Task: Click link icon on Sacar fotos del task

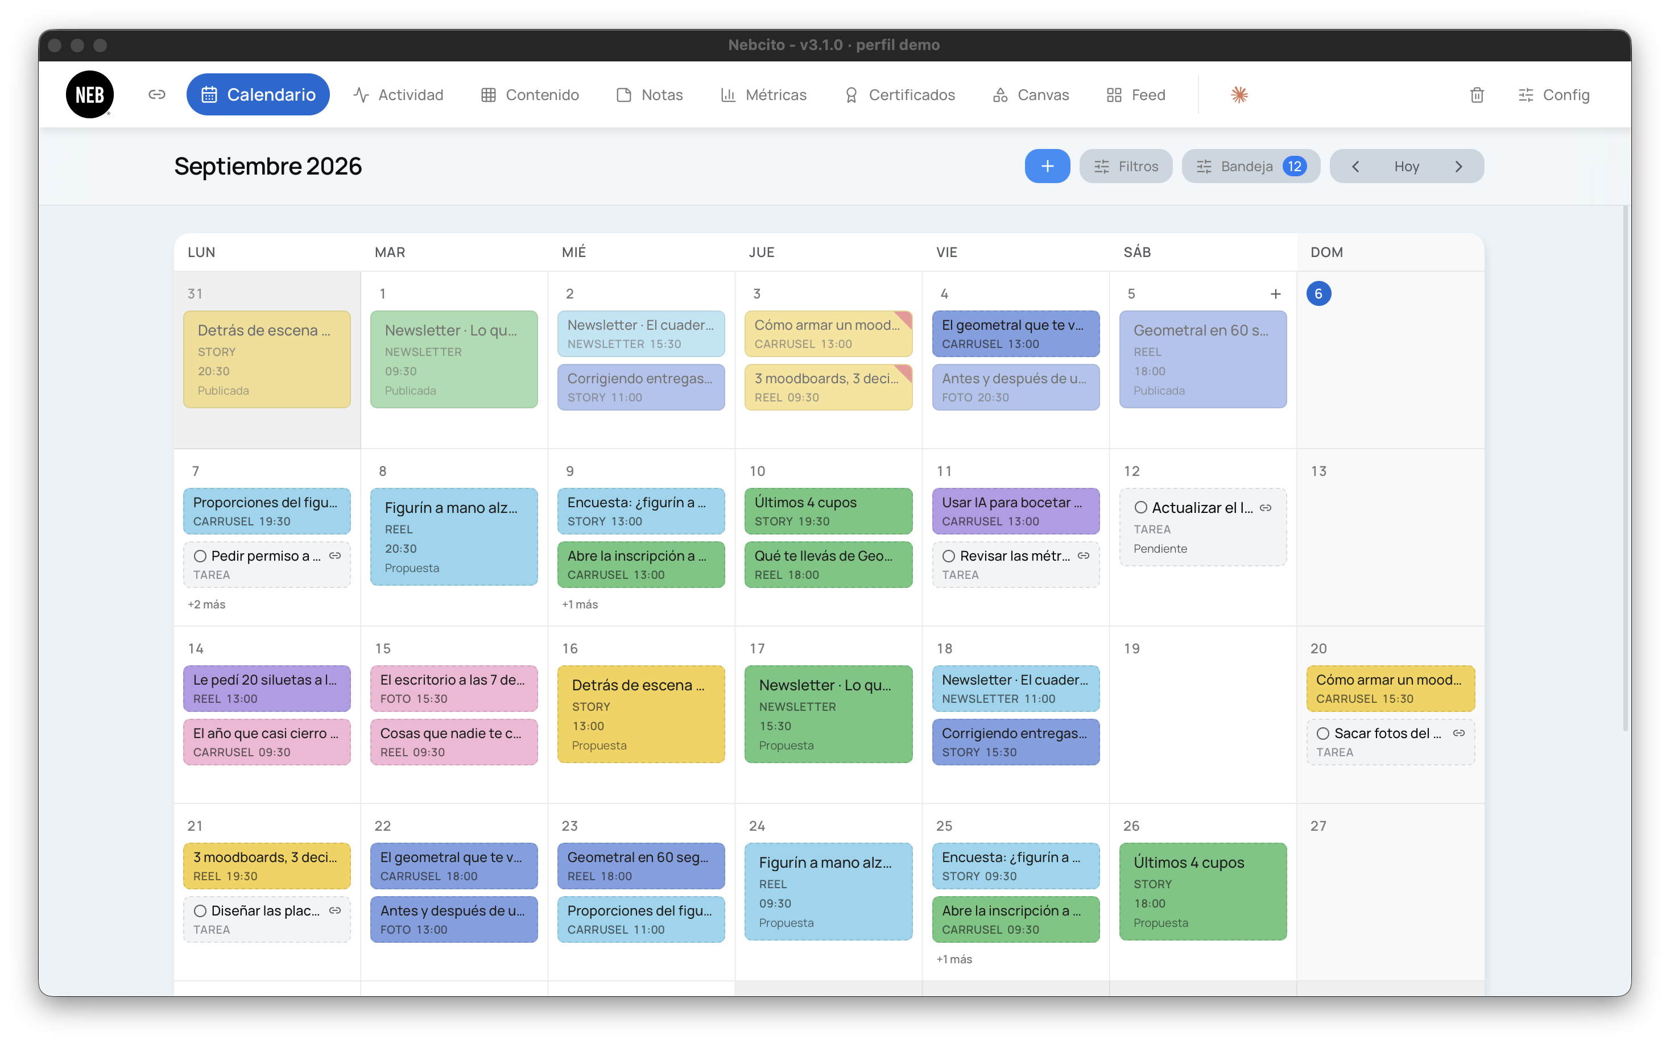Action: pos(1458,734)
